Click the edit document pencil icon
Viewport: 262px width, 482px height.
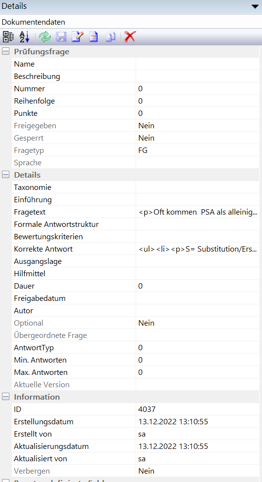77,37
